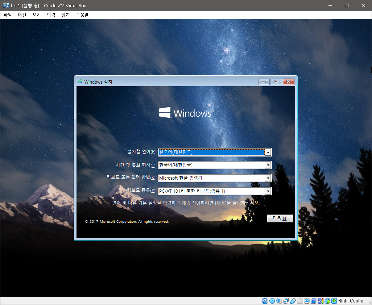Maximize the VirtualBox window
The image size is (372, 305).
tap(347, 5)
